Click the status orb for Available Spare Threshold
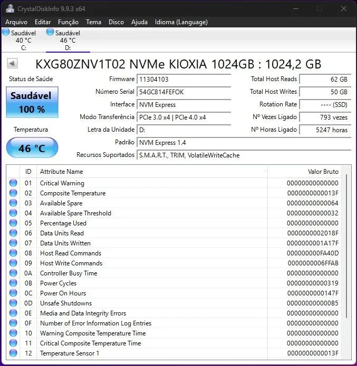The image size is (357, 366). pyautogui.click(x=13, y=213)
